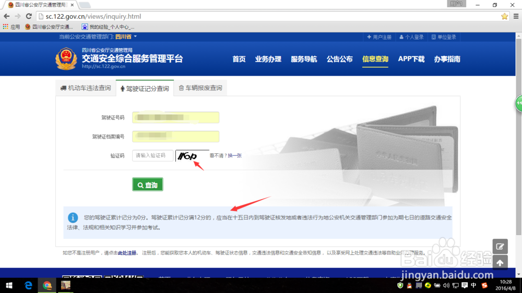This screenshot has width=522, height=293.
Task: Click the national emblem site logo
Action: tap(66, 59)
